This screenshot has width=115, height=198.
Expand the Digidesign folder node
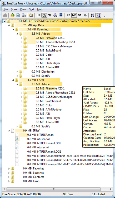pyautogui.click(x=17, y=72)
